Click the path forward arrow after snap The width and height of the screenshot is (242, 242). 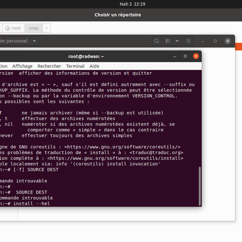click(47, 28)
